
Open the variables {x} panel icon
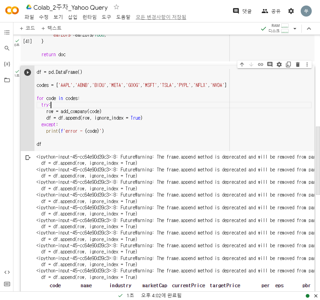point(7,64)
